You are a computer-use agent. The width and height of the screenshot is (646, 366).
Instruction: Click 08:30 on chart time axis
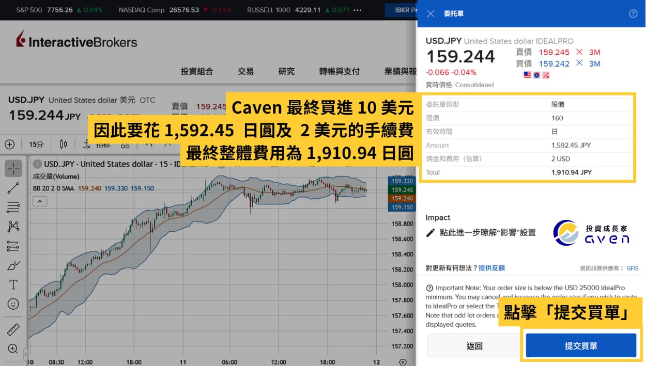57,362
